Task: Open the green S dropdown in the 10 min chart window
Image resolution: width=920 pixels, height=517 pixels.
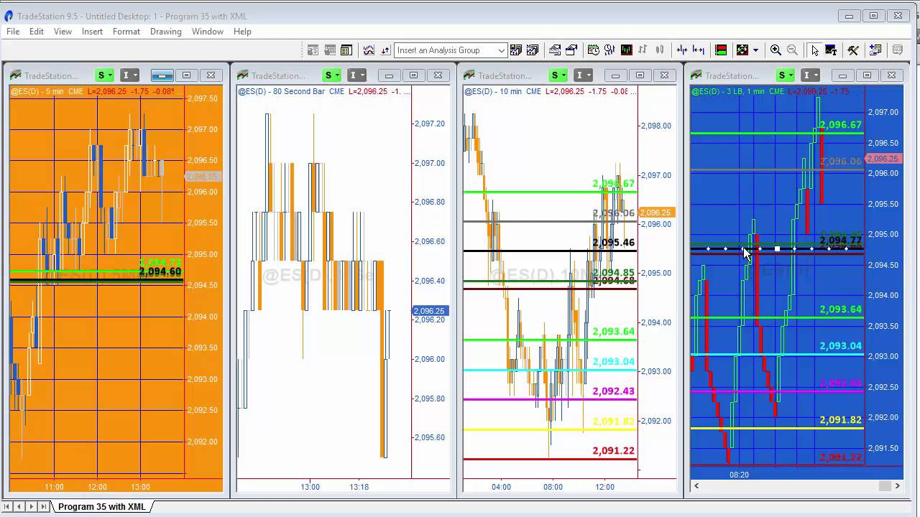Action: pyautogui.click(x=558, y=75)
